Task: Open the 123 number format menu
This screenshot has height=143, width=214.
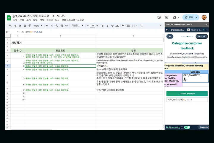Action: pos(66,26)
